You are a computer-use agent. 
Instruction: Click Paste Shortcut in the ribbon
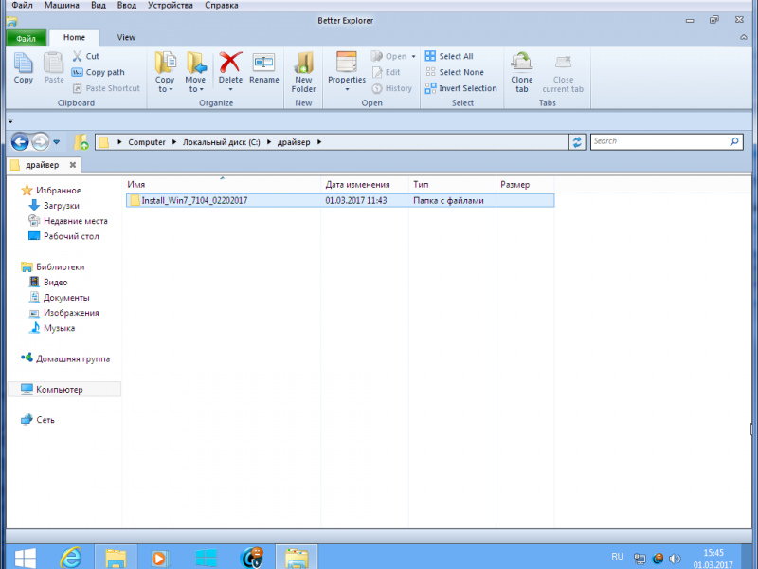coord(106,88)
